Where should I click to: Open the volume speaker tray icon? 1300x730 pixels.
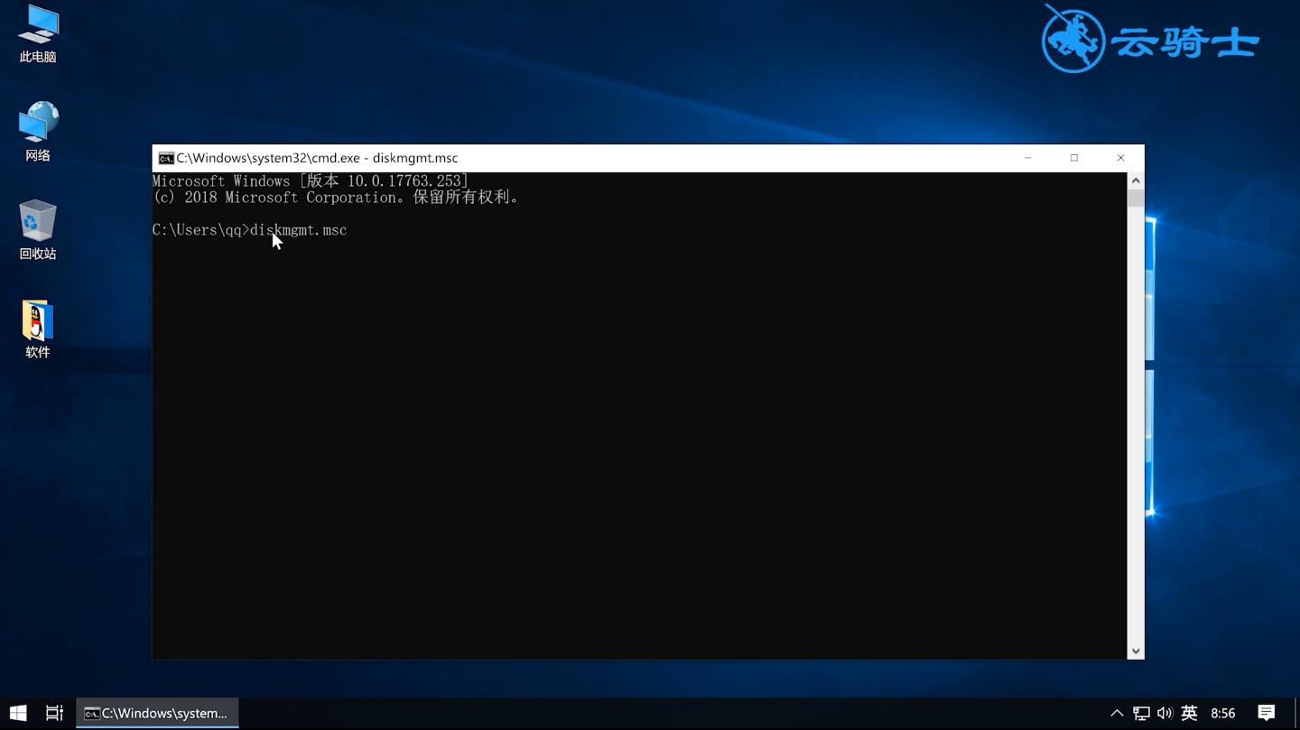click(1165, 713)
